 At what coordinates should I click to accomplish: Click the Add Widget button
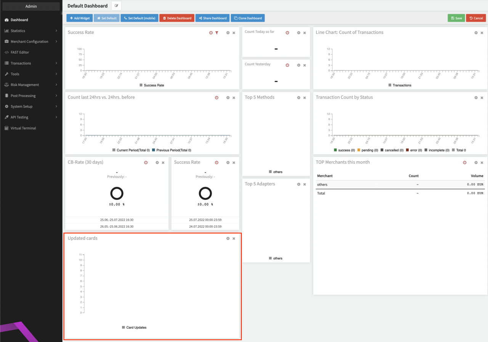tap(80, 18)
